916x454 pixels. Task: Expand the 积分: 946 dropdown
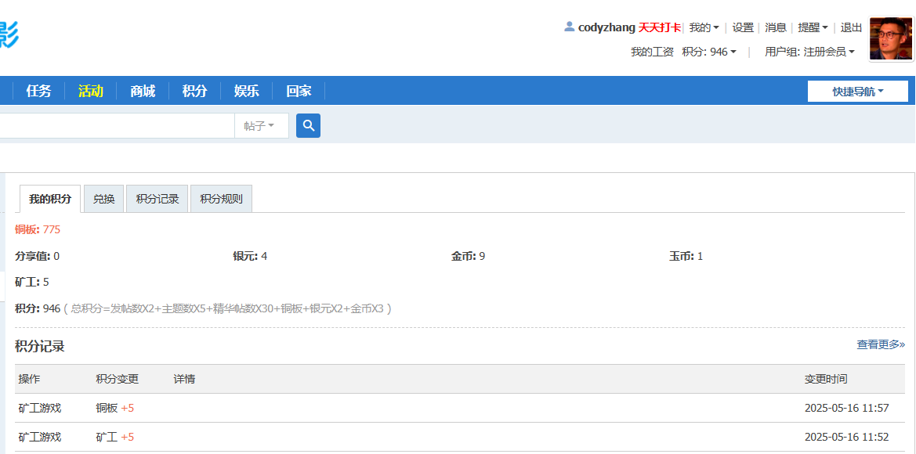[709, 52]
